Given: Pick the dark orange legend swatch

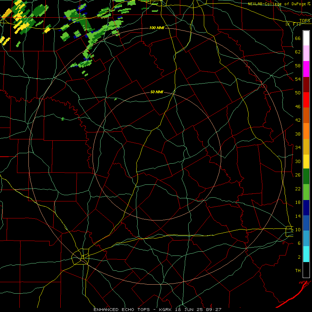Looking at the screenshot, I should (306, 115).
